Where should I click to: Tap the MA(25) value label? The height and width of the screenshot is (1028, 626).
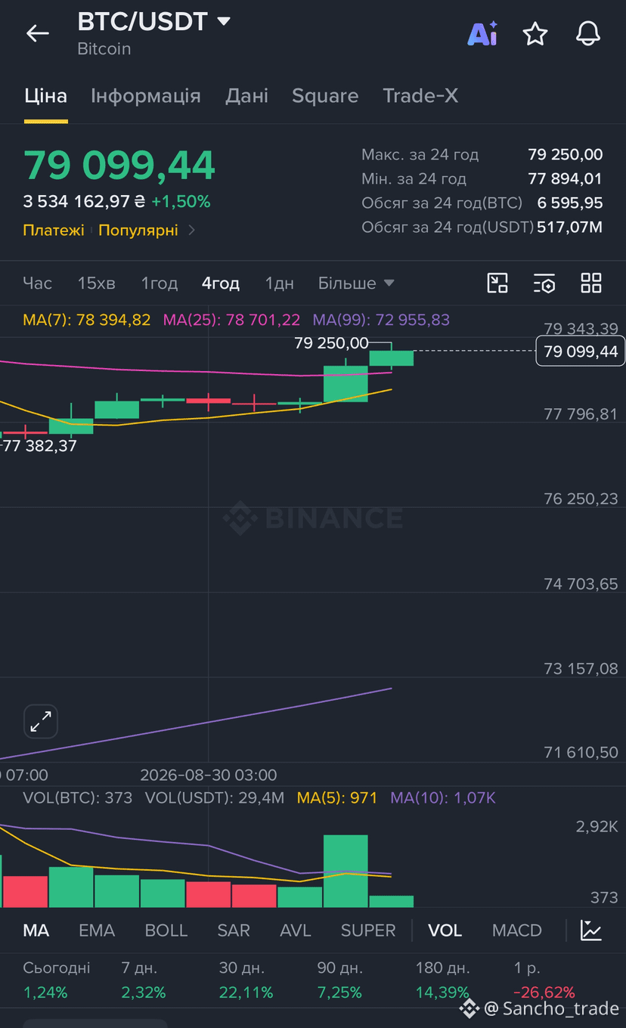[231, 320]
